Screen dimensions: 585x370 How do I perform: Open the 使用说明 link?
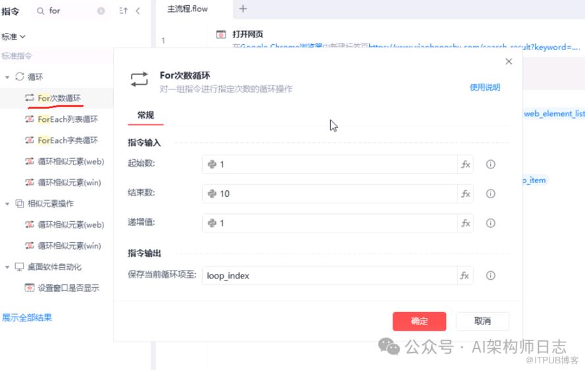tap(485, 88)
